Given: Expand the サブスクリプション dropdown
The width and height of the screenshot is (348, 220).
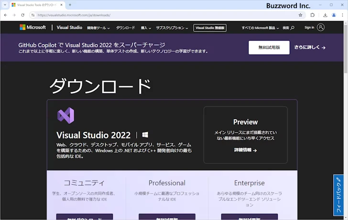Looking at the screenshot, I should pos(172,28).
